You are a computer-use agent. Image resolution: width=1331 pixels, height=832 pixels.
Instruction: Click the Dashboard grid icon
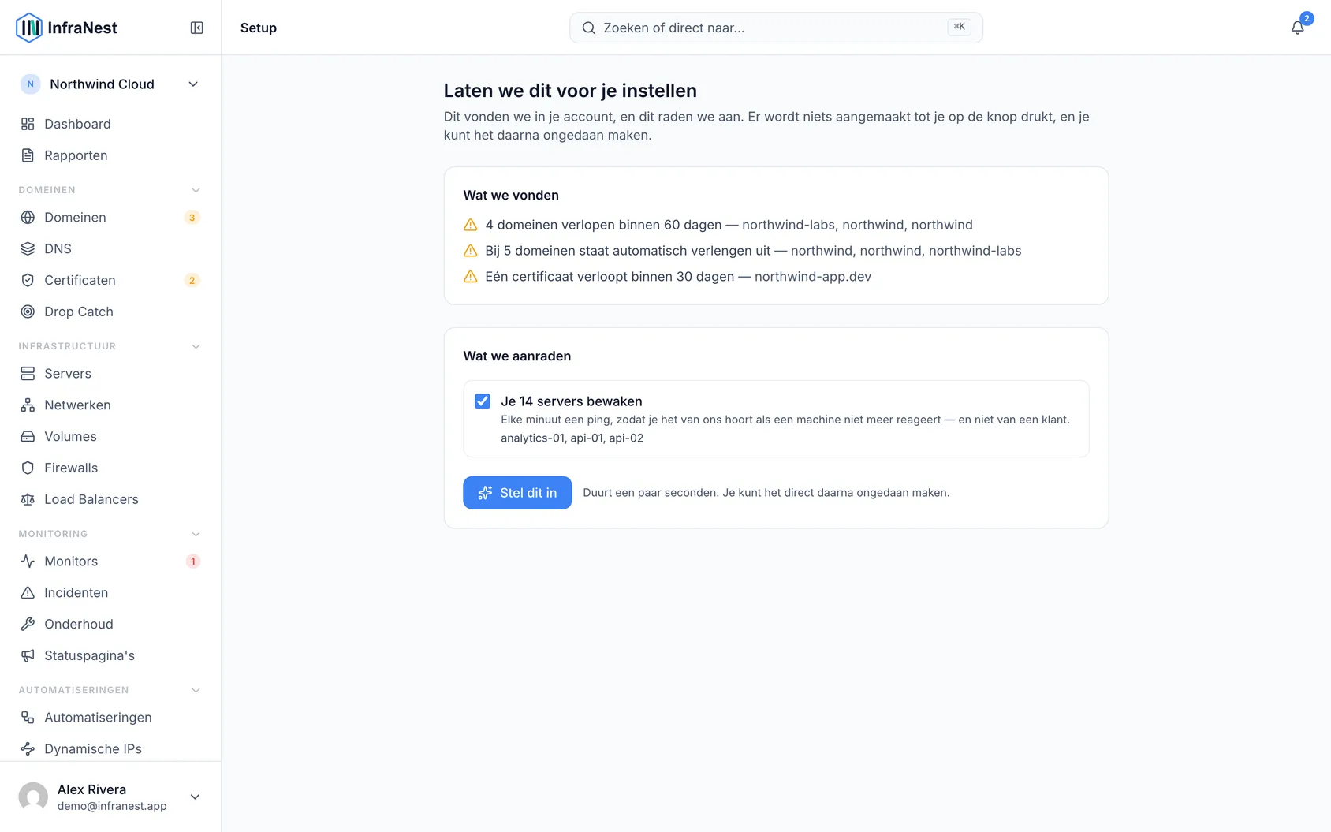[x=28, y=124]
